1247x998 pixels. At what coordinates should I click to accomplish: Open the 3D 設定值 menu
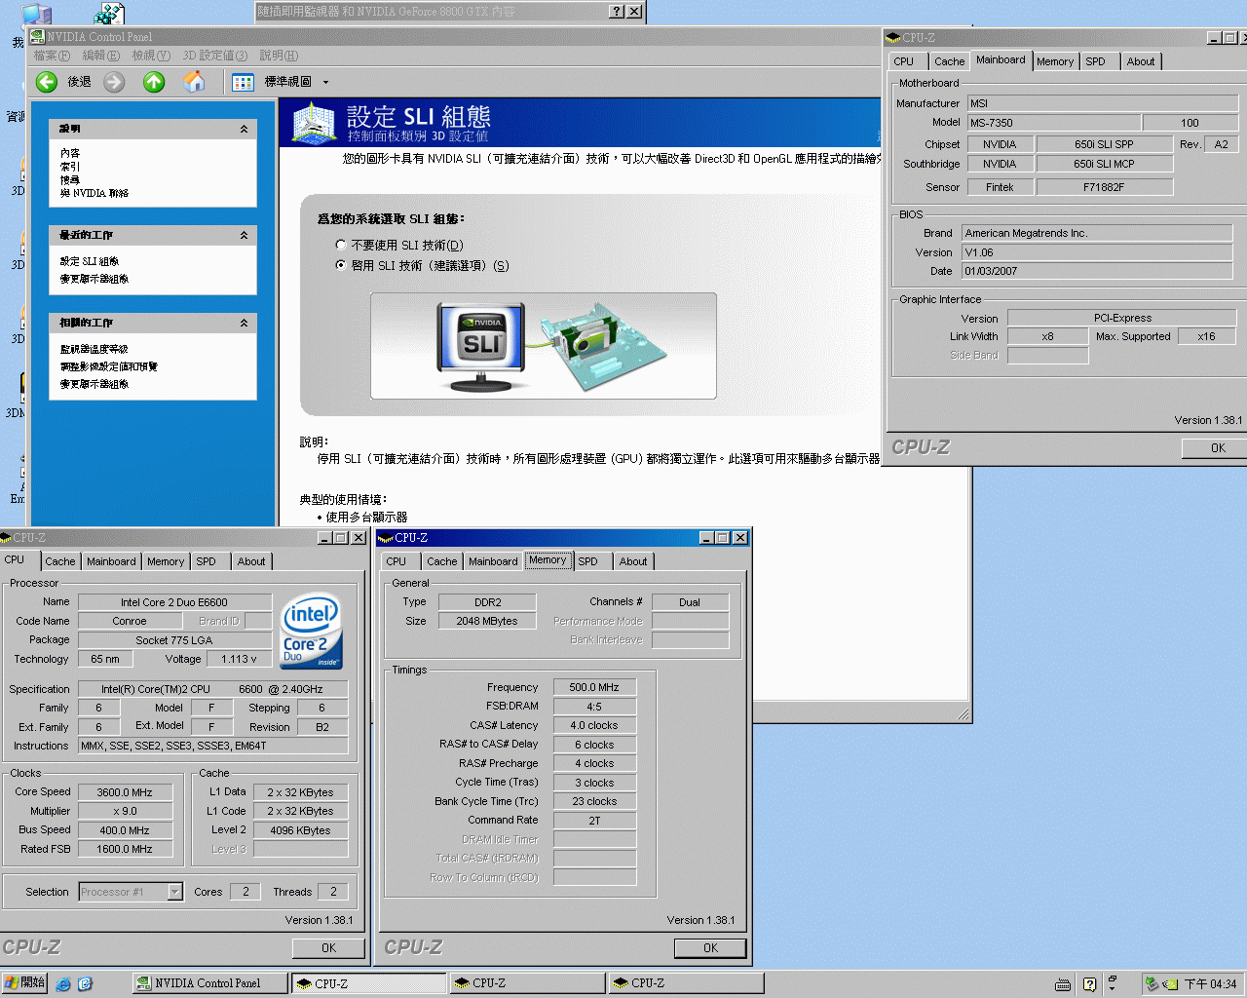[215, 56]
